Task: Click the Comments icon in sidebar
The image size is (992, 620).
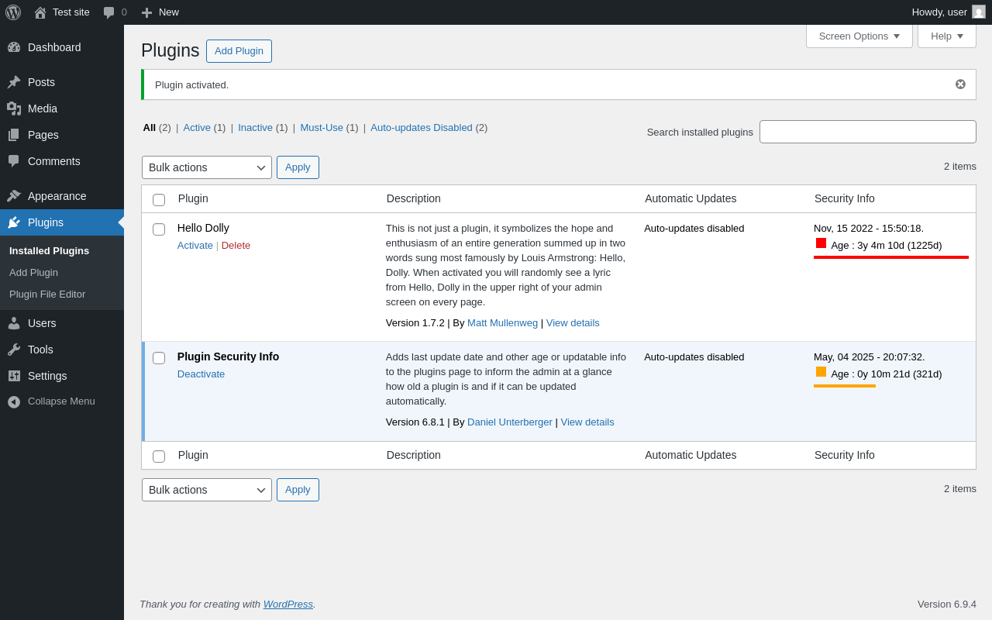Action: [x=14, y=161]
